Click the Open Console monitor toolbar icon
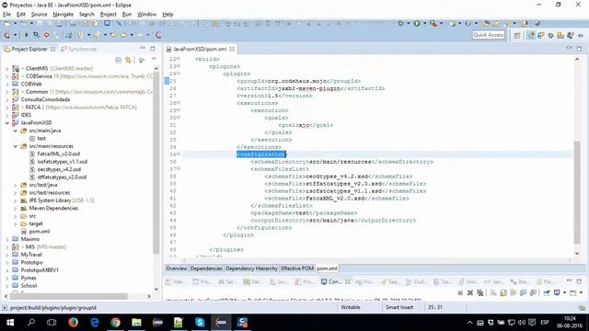 pos(107,23)
